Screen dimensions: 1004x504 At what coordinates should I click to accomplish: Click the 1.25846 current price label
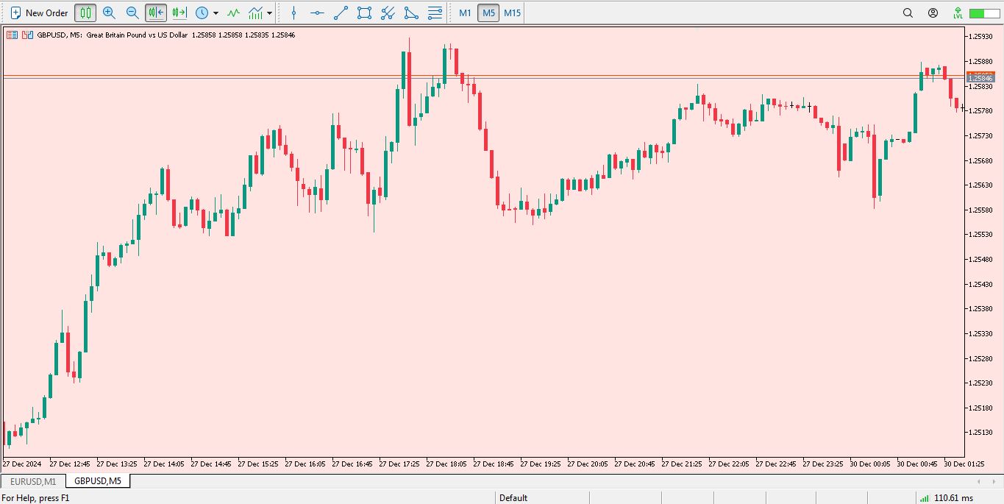pyautogui.click(x=980, y=78)
